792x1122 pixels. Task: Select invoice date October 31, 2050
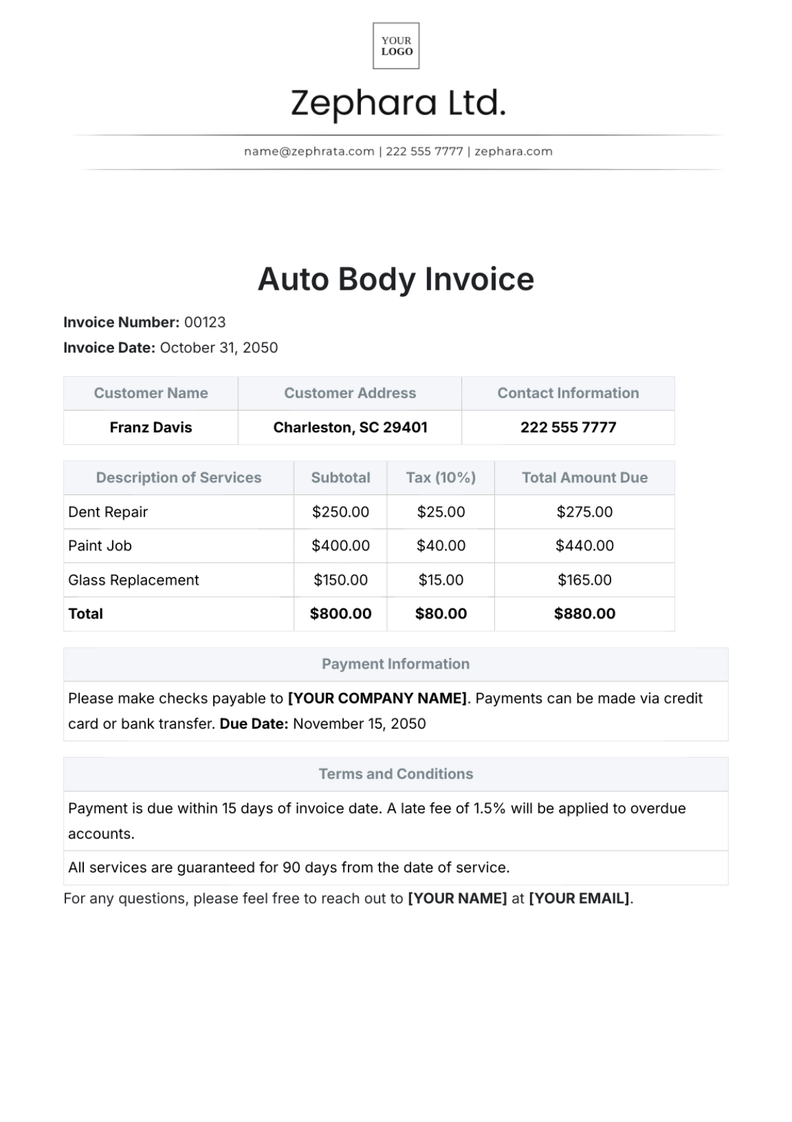[218, 348]
